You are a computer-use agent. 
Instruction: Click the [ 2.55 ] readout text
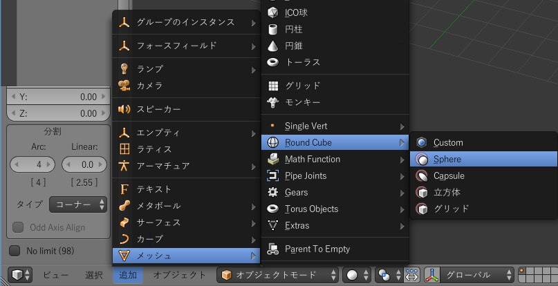tap(84, 183)
